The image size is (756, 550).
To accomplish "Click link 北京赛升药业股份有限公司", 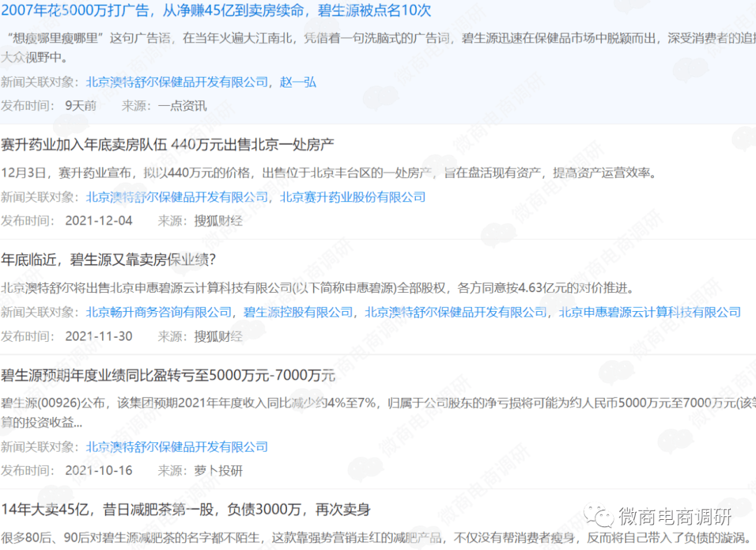I will coord(353,197).
